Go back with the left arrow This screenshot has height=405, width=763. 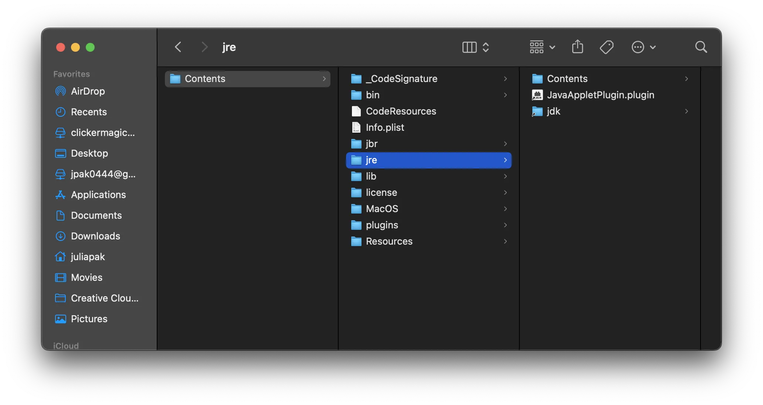pyautogui.click(x=178, y=47)
